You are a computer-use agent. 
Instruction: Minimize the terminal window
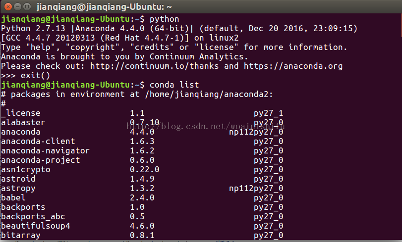coord(17,6)
